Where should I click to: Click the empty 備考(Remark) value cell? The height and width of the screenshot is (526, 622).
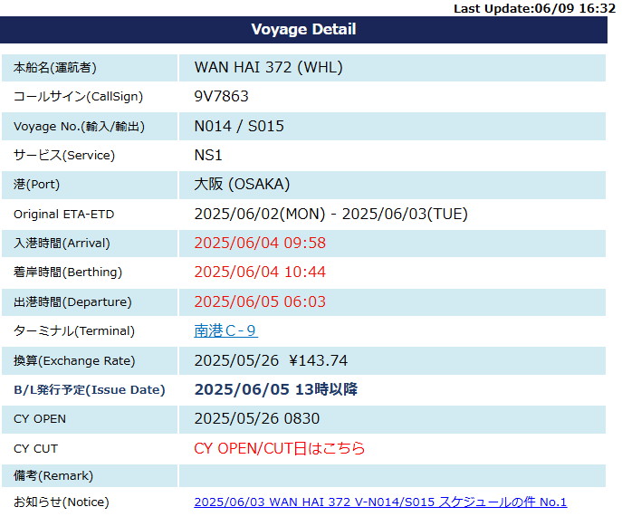coord(391,476)
